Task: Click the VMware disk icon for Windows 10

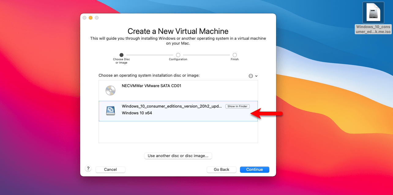Action: coord(110,111)
